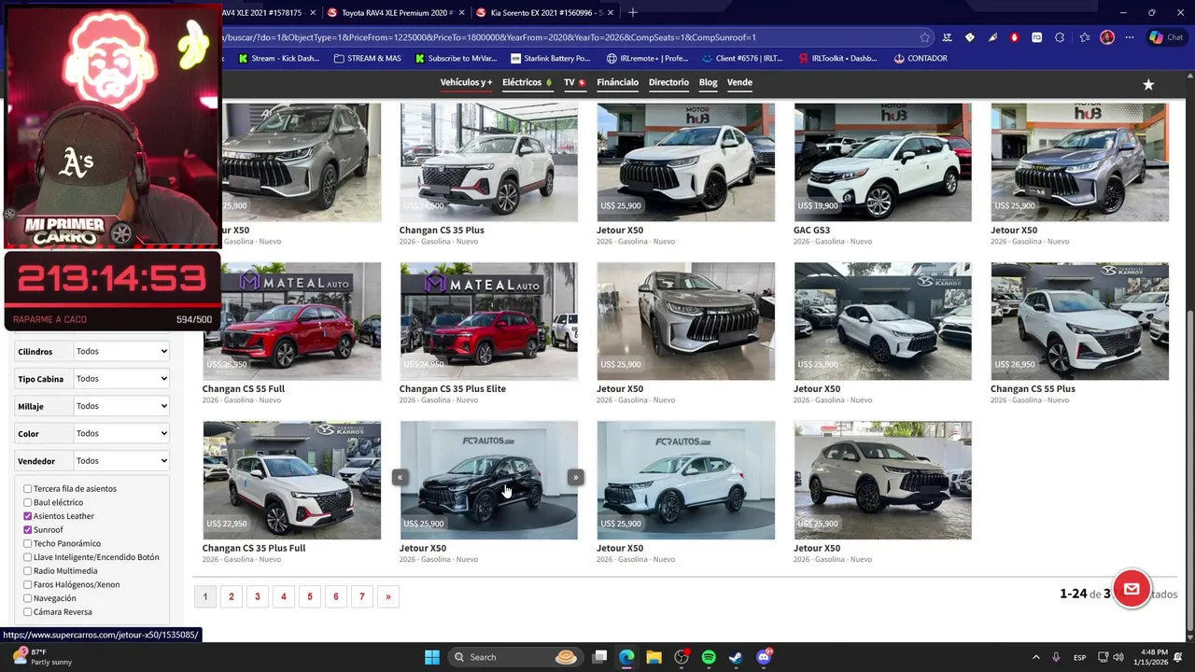The image size is (1195, 672).
Task: Open Financialo menu item
Action: [x=618, y=82]
